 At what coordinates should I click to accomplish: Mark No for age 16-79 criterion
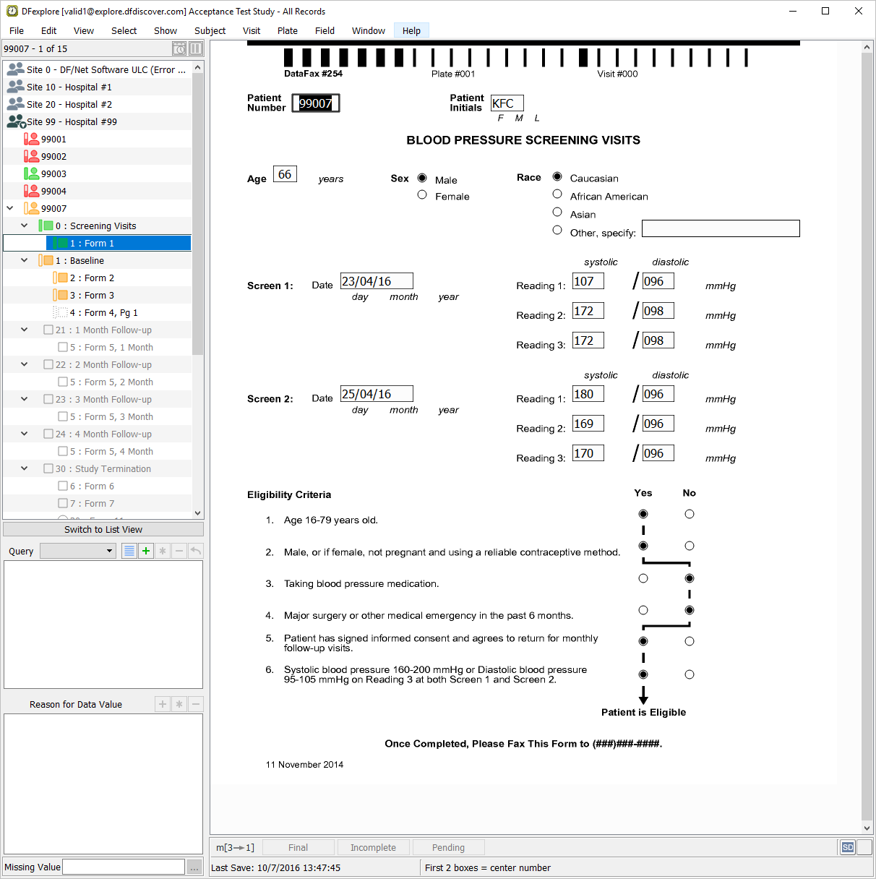click(690, 514)
